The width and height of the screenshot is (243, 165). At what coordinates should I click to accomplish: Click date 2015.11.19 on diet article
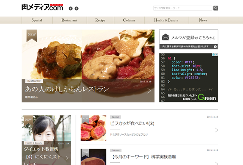point(63,144)
